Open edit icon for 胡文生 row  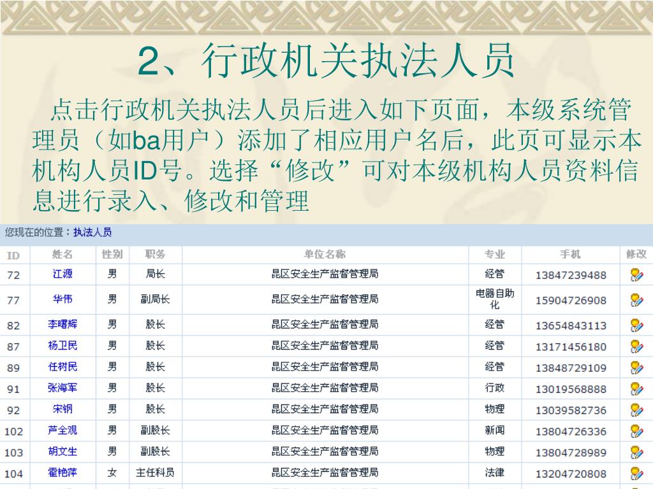pos(636,453)
